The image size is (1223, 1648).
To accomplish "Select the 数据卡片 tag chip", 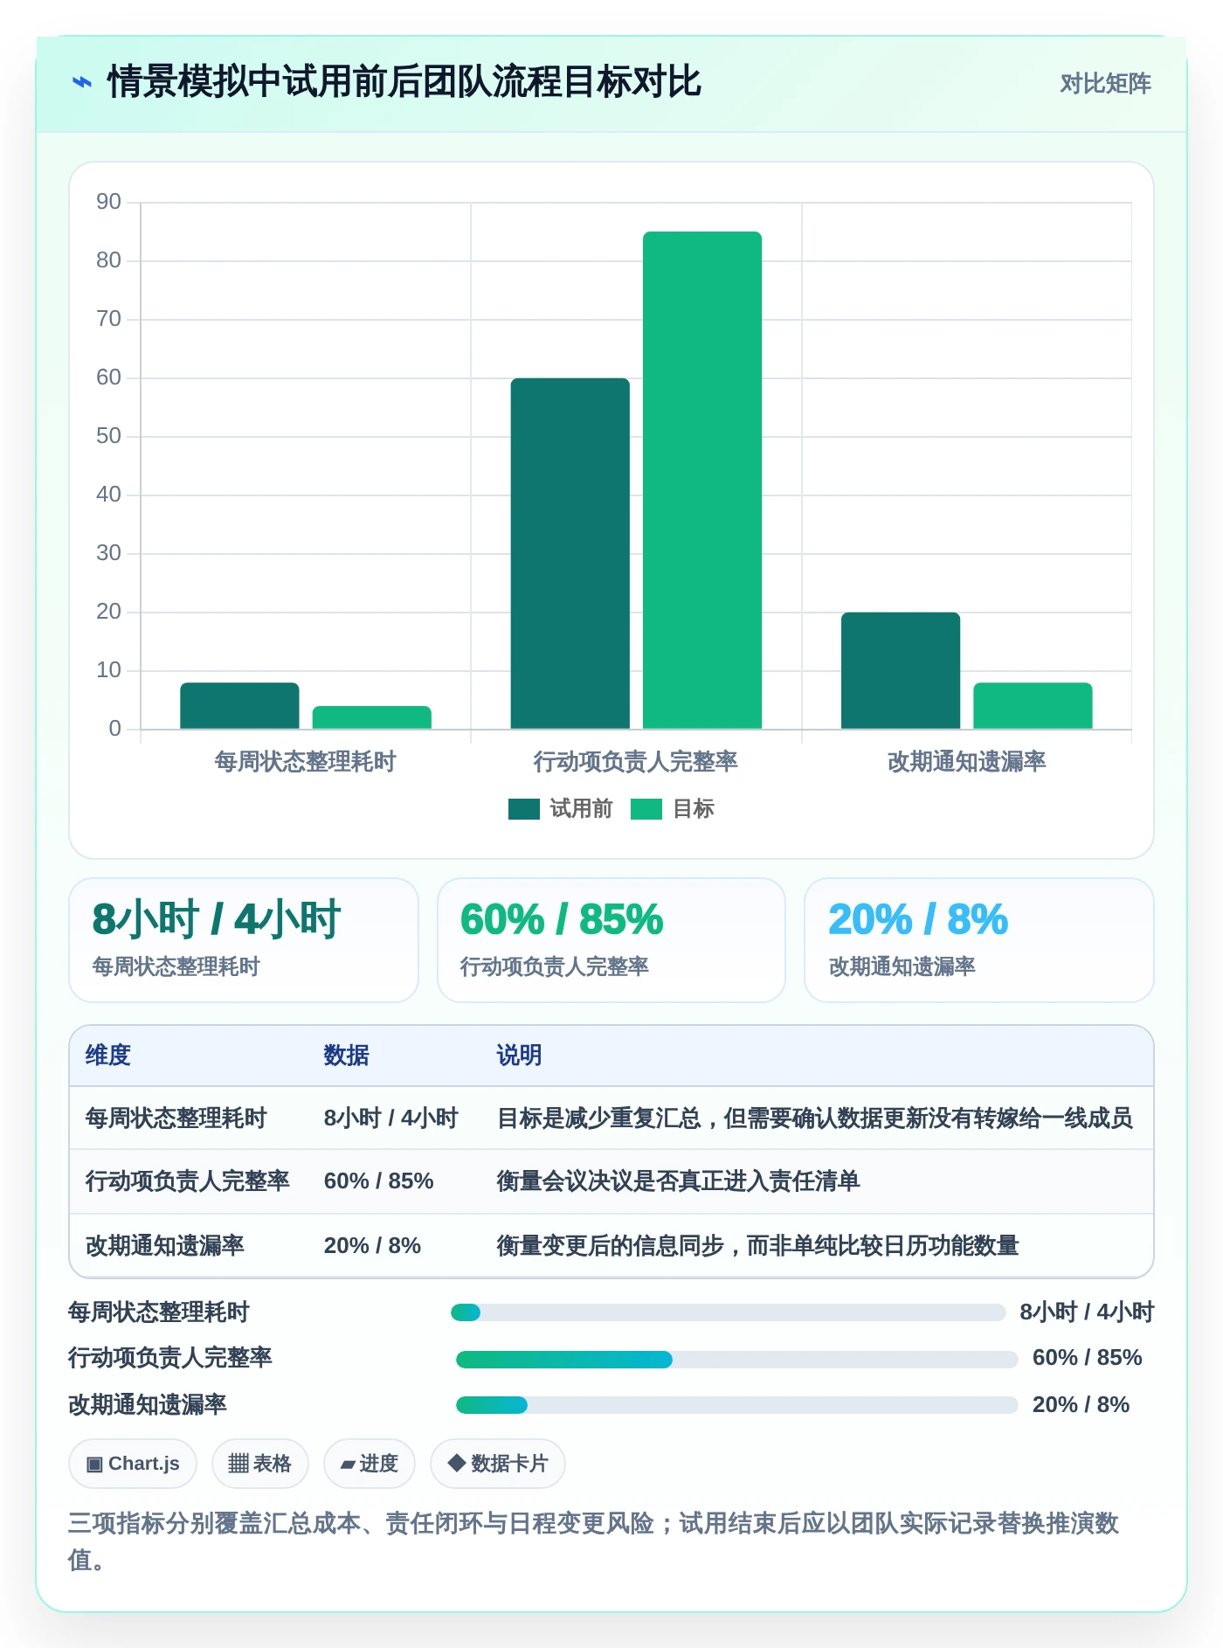I will [x=498, y=1464].
